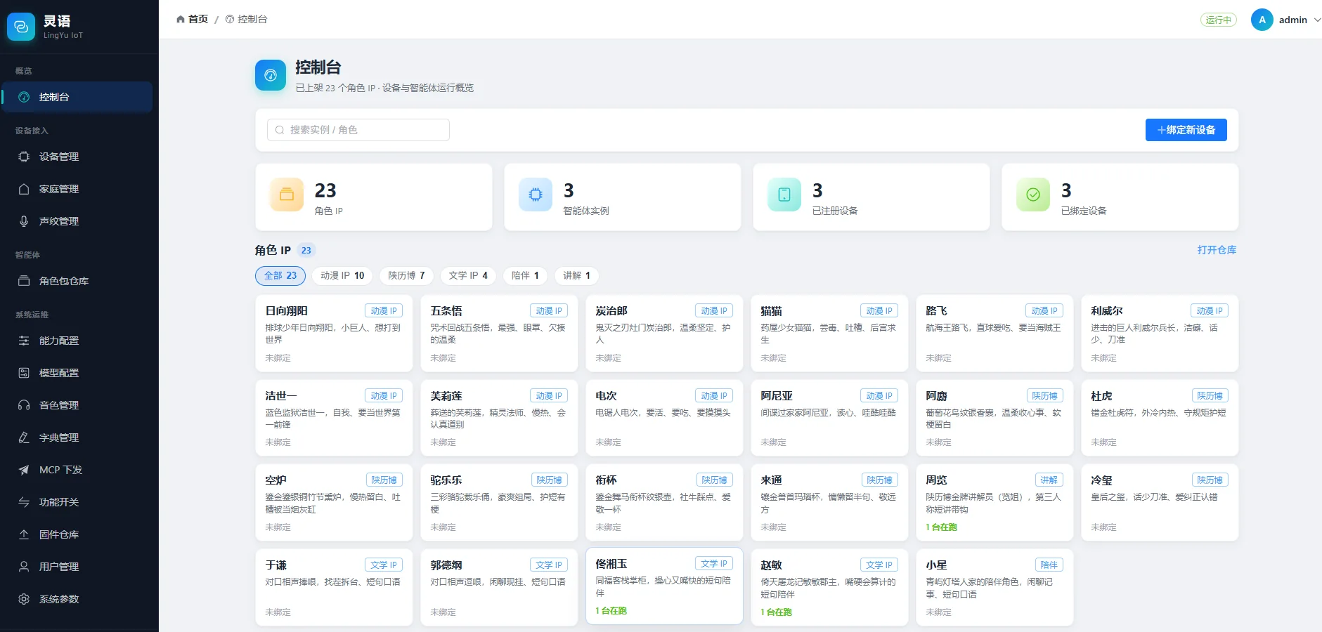Click 未绑定 status on the 电次 card
Screen dimensions: 1322x632
pos(608,442)
